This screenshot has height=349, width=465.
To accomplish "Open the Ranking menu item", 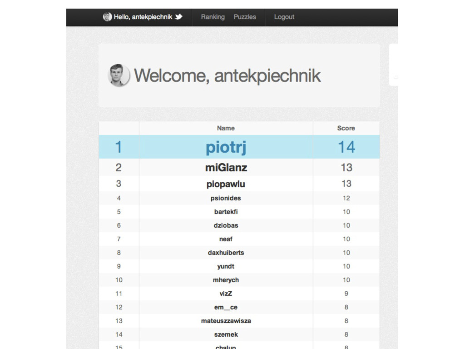I will tap(213, 17).
